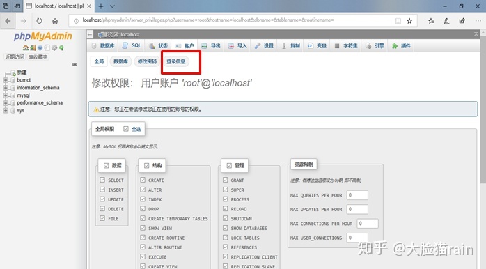Screen dimensions: 486x269
Task: Open the 插件 plugins tab
Action: [401, 45]
